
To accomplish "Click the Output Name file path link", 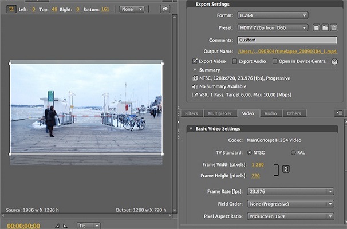I will (288, 52).
